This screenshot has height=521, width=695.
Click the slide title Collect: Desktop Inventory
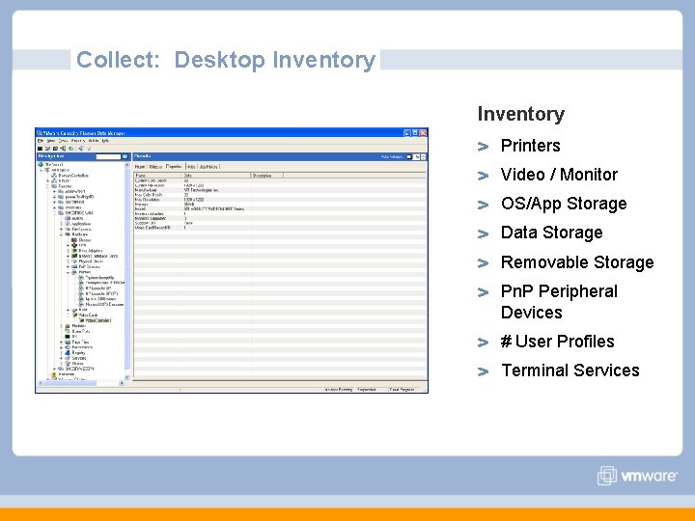click(226, 60)
